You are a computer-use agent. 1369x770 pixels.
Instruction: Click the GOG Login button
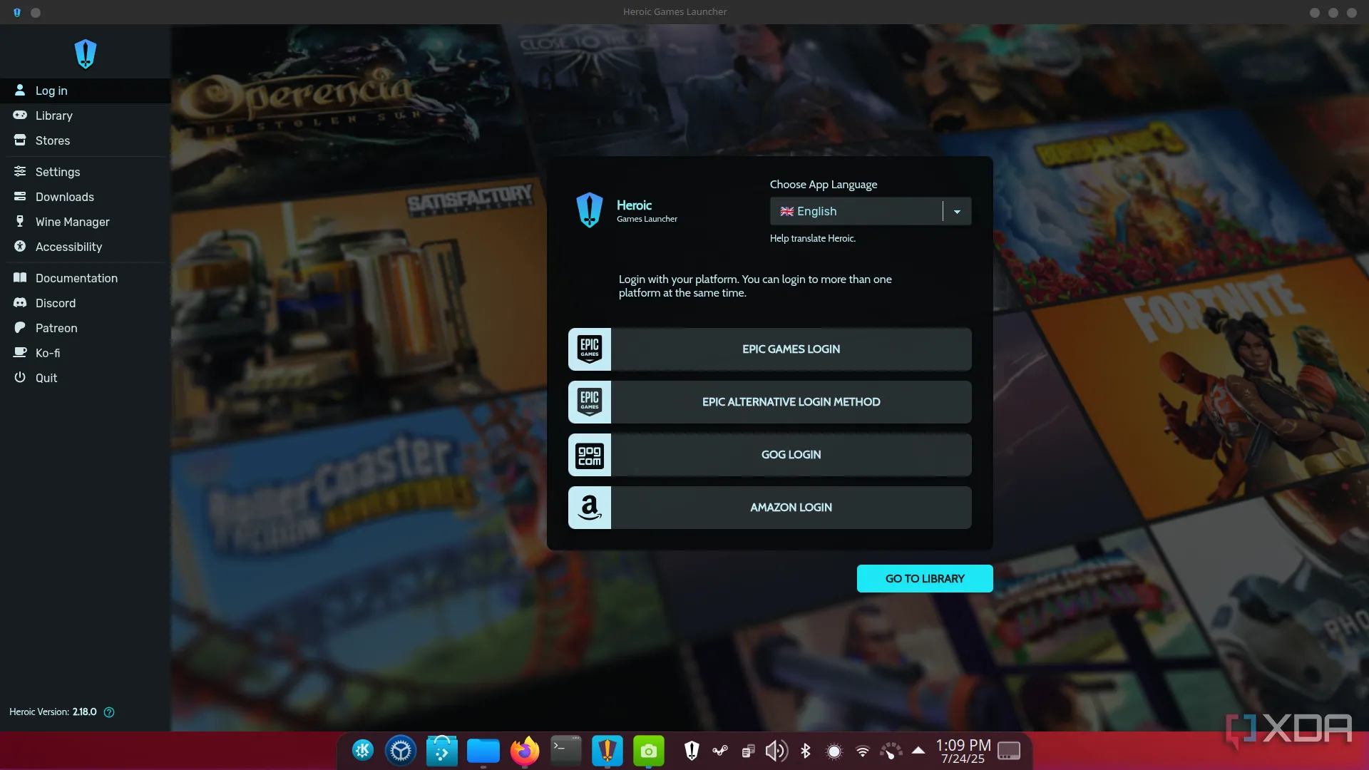click(x=769, y=455)
